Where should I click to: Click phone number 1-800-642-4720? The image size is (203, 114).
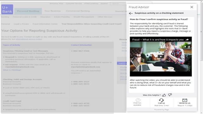click(x=80, y=103)
